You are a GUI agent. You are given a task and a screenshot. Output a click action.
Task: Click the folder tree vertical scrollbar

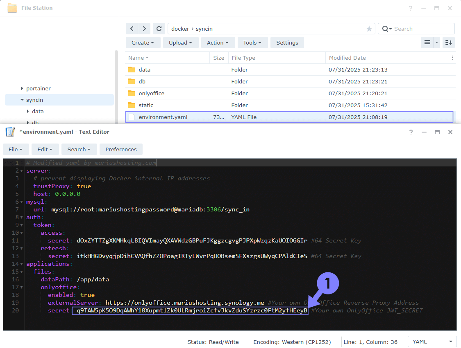tap(116, 87)
